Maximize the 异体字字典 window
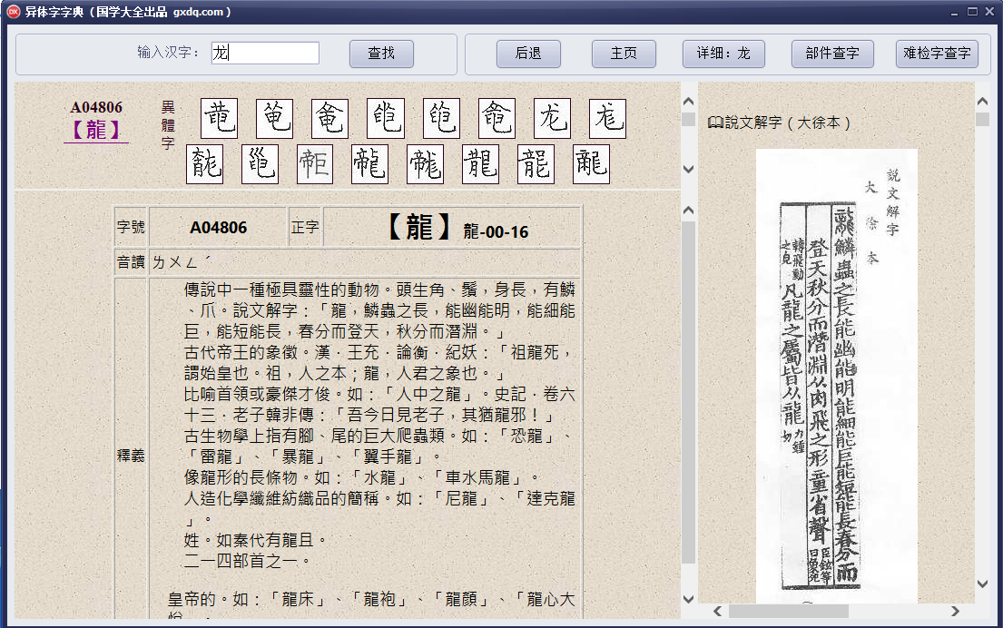 pos(972,12)
